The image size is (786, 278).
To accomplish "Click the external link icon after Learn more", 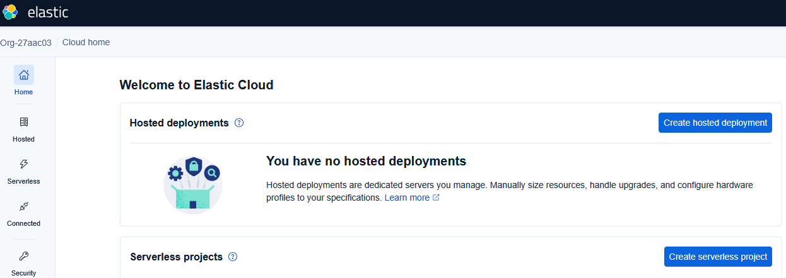I will (x=436, y=197).
